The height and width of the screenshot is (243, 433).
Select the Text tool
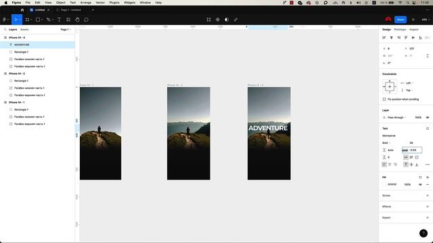point(59,20)
